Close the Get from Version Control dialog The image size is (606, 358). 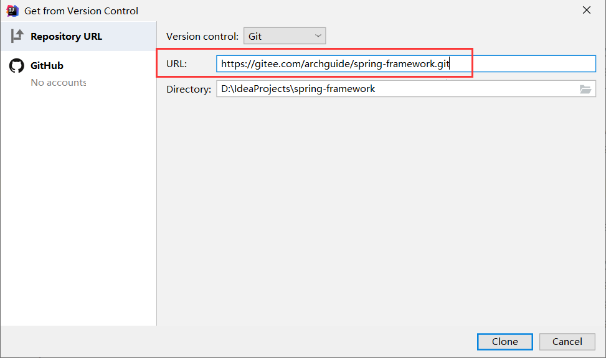[587, 11]
